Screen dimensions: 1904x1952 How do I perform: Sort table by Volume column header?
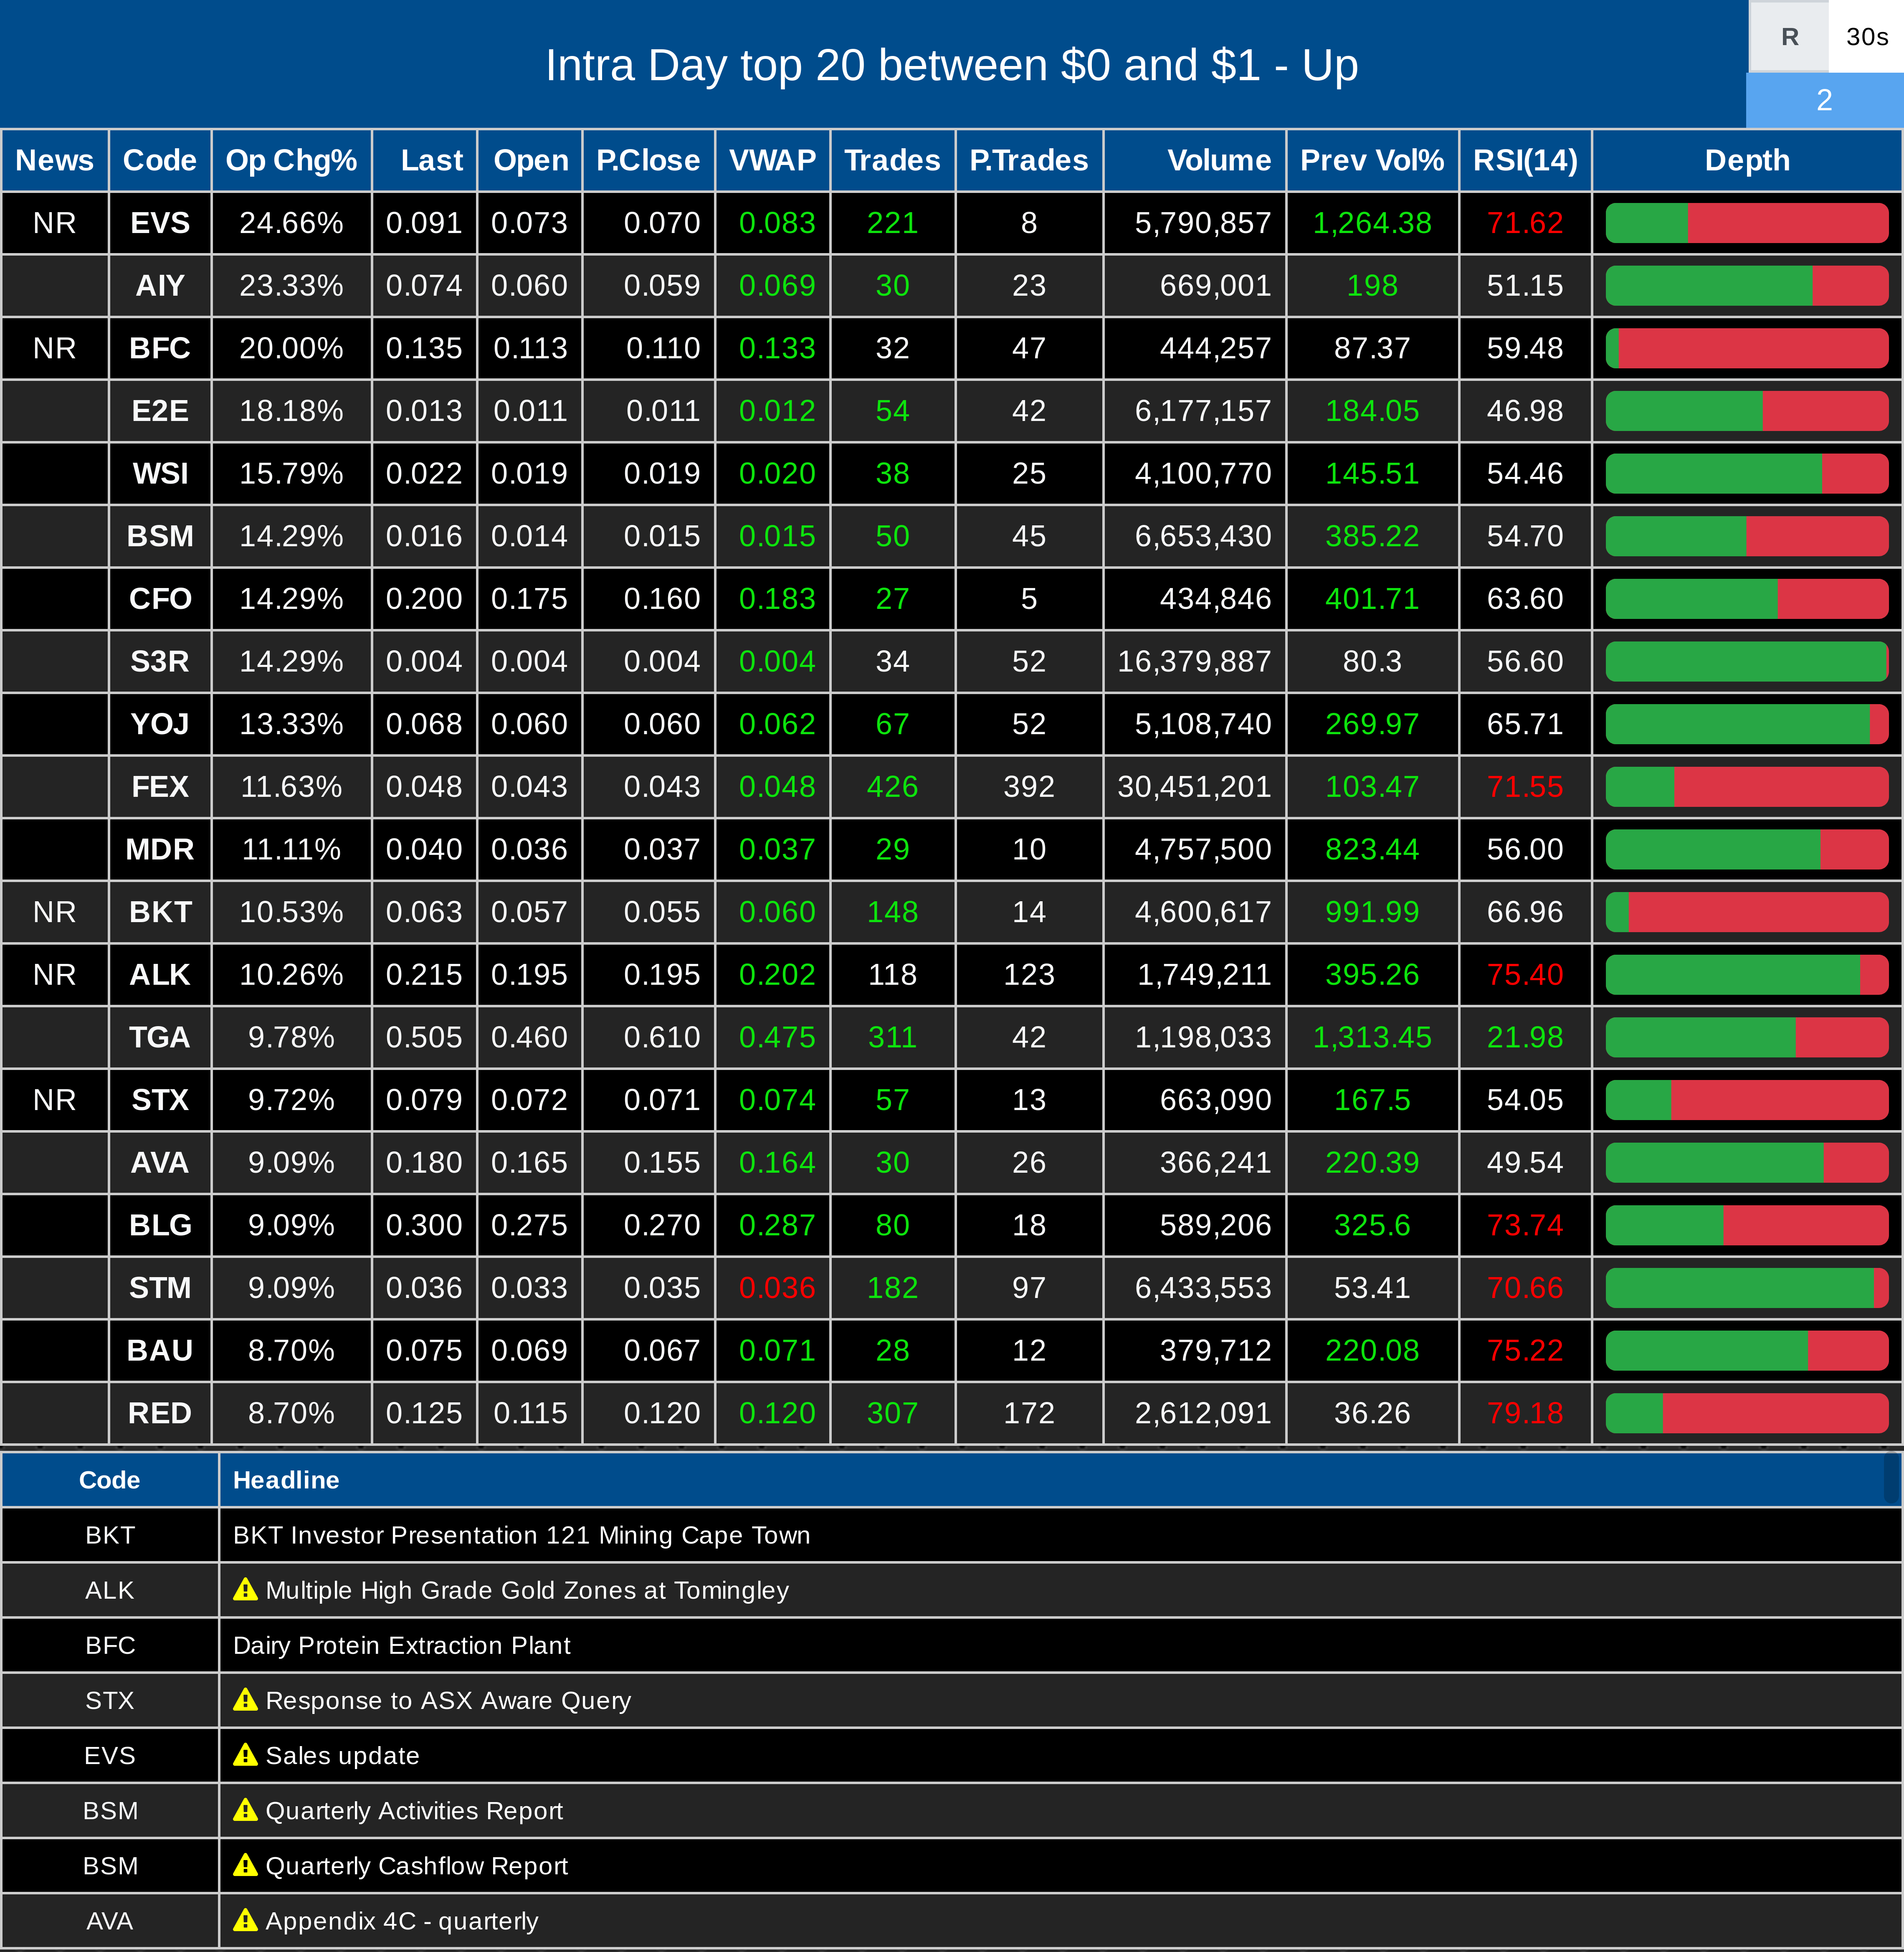pos(1218,160)
